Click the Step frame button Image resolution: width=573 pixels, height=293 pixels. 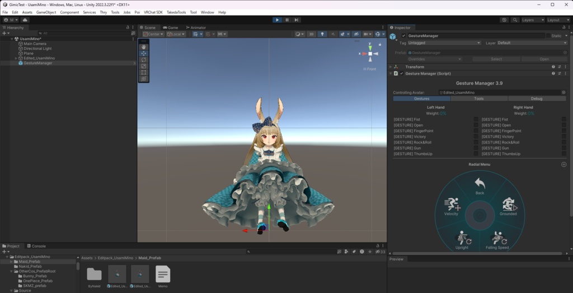[297, 20]
